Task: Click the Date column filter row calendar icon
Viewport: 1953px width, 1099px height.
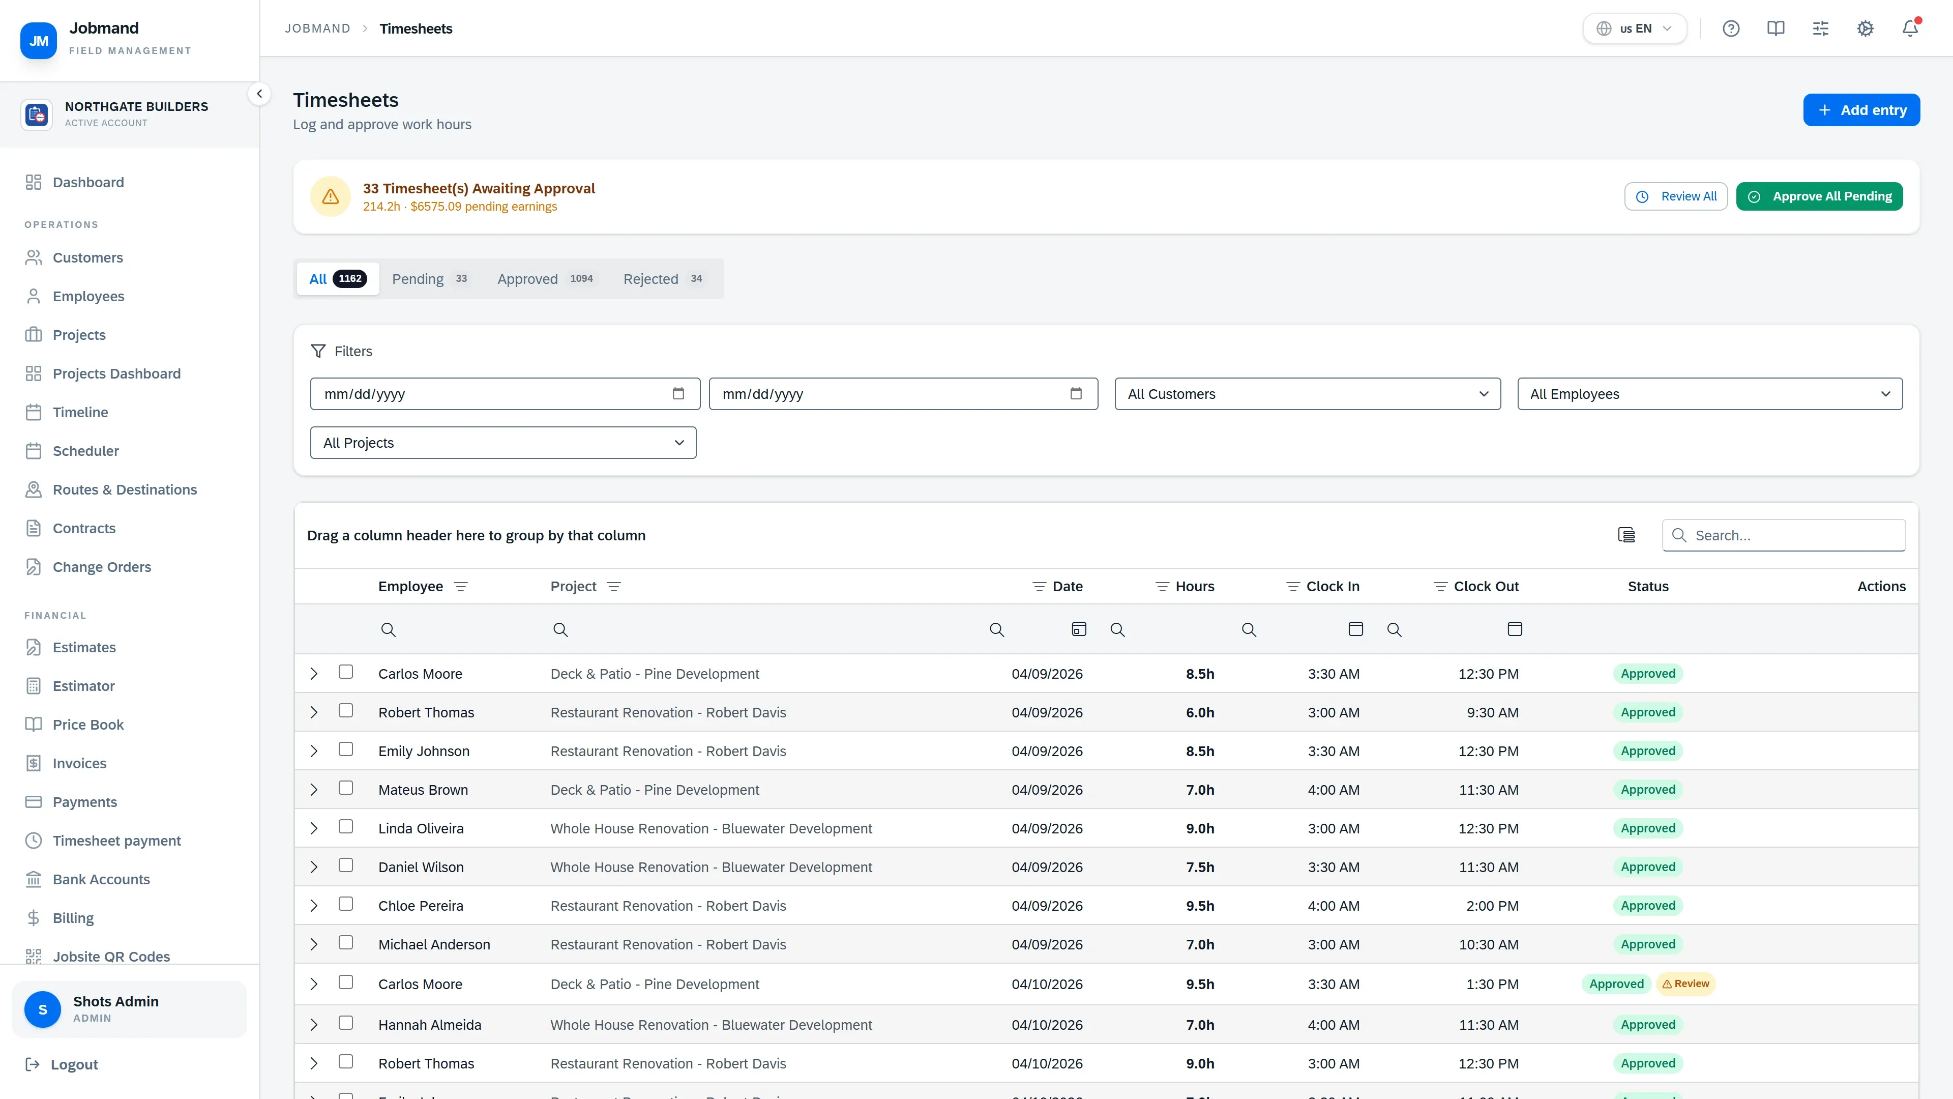Action: point(1079,629)
